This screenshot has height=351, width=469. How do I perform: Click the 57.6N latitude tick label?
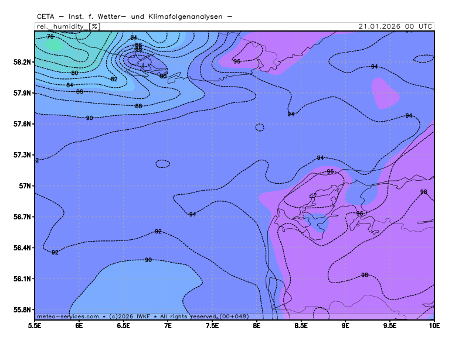[x=22, y=124]
